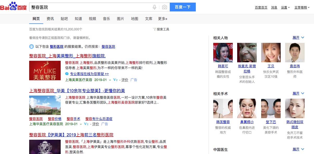Switch to the 知道 tab

click(78, 19)
